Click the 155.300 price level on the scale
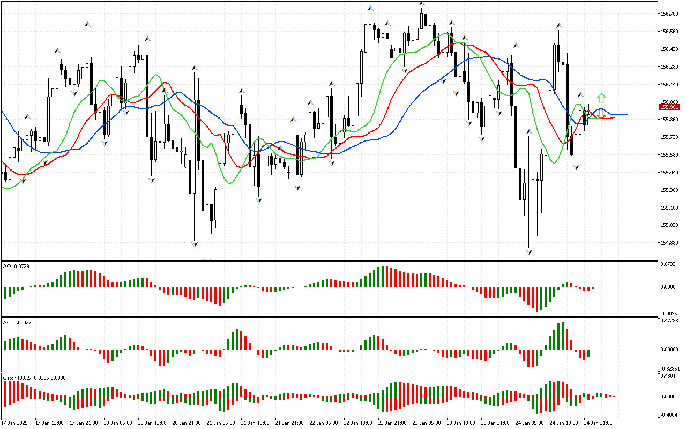Image resolution: width=686 pixels, height=429 pixels. 670,190
